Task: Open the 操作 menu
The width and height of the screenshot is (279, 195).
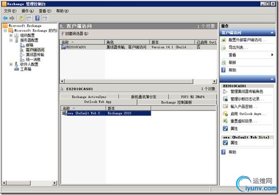Action: (x=28, y=11)
